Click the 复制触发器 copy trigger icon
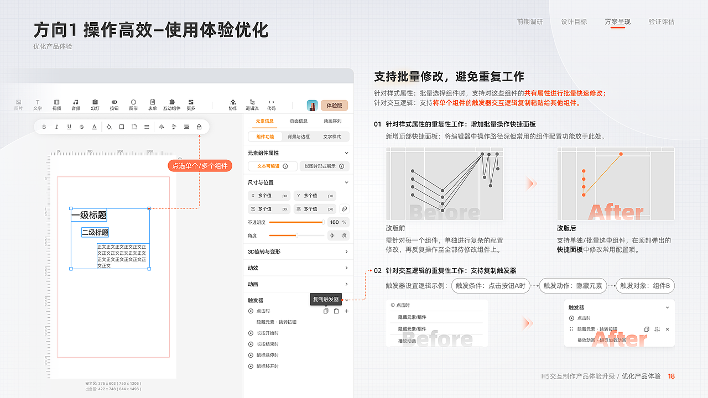 (x=325, y=311)
